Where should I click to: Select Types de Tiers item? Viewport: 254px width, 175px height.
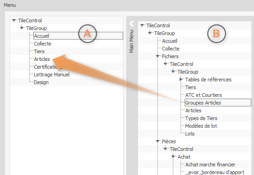[x=201, y=118]
